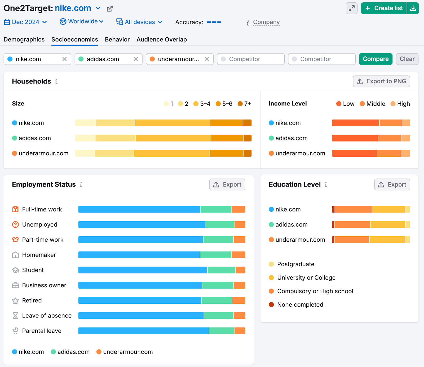Click the first empty Competitor input field
The width and height of the screenshot is (424, 367).
pos(250,59)
